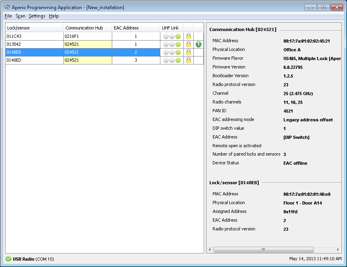347x267 pixels.
Task: Select lock 0148E8 in the list
Action: (34, 52)
